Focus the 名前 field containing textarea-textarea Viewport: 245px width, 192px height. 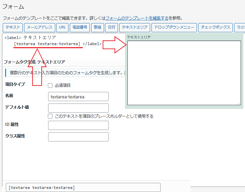point(78,97)
